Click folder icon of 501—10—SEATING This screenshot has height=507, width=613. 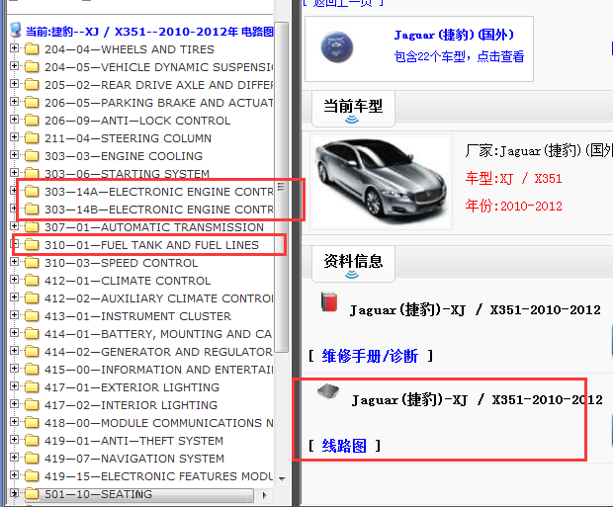click(32, 494)
